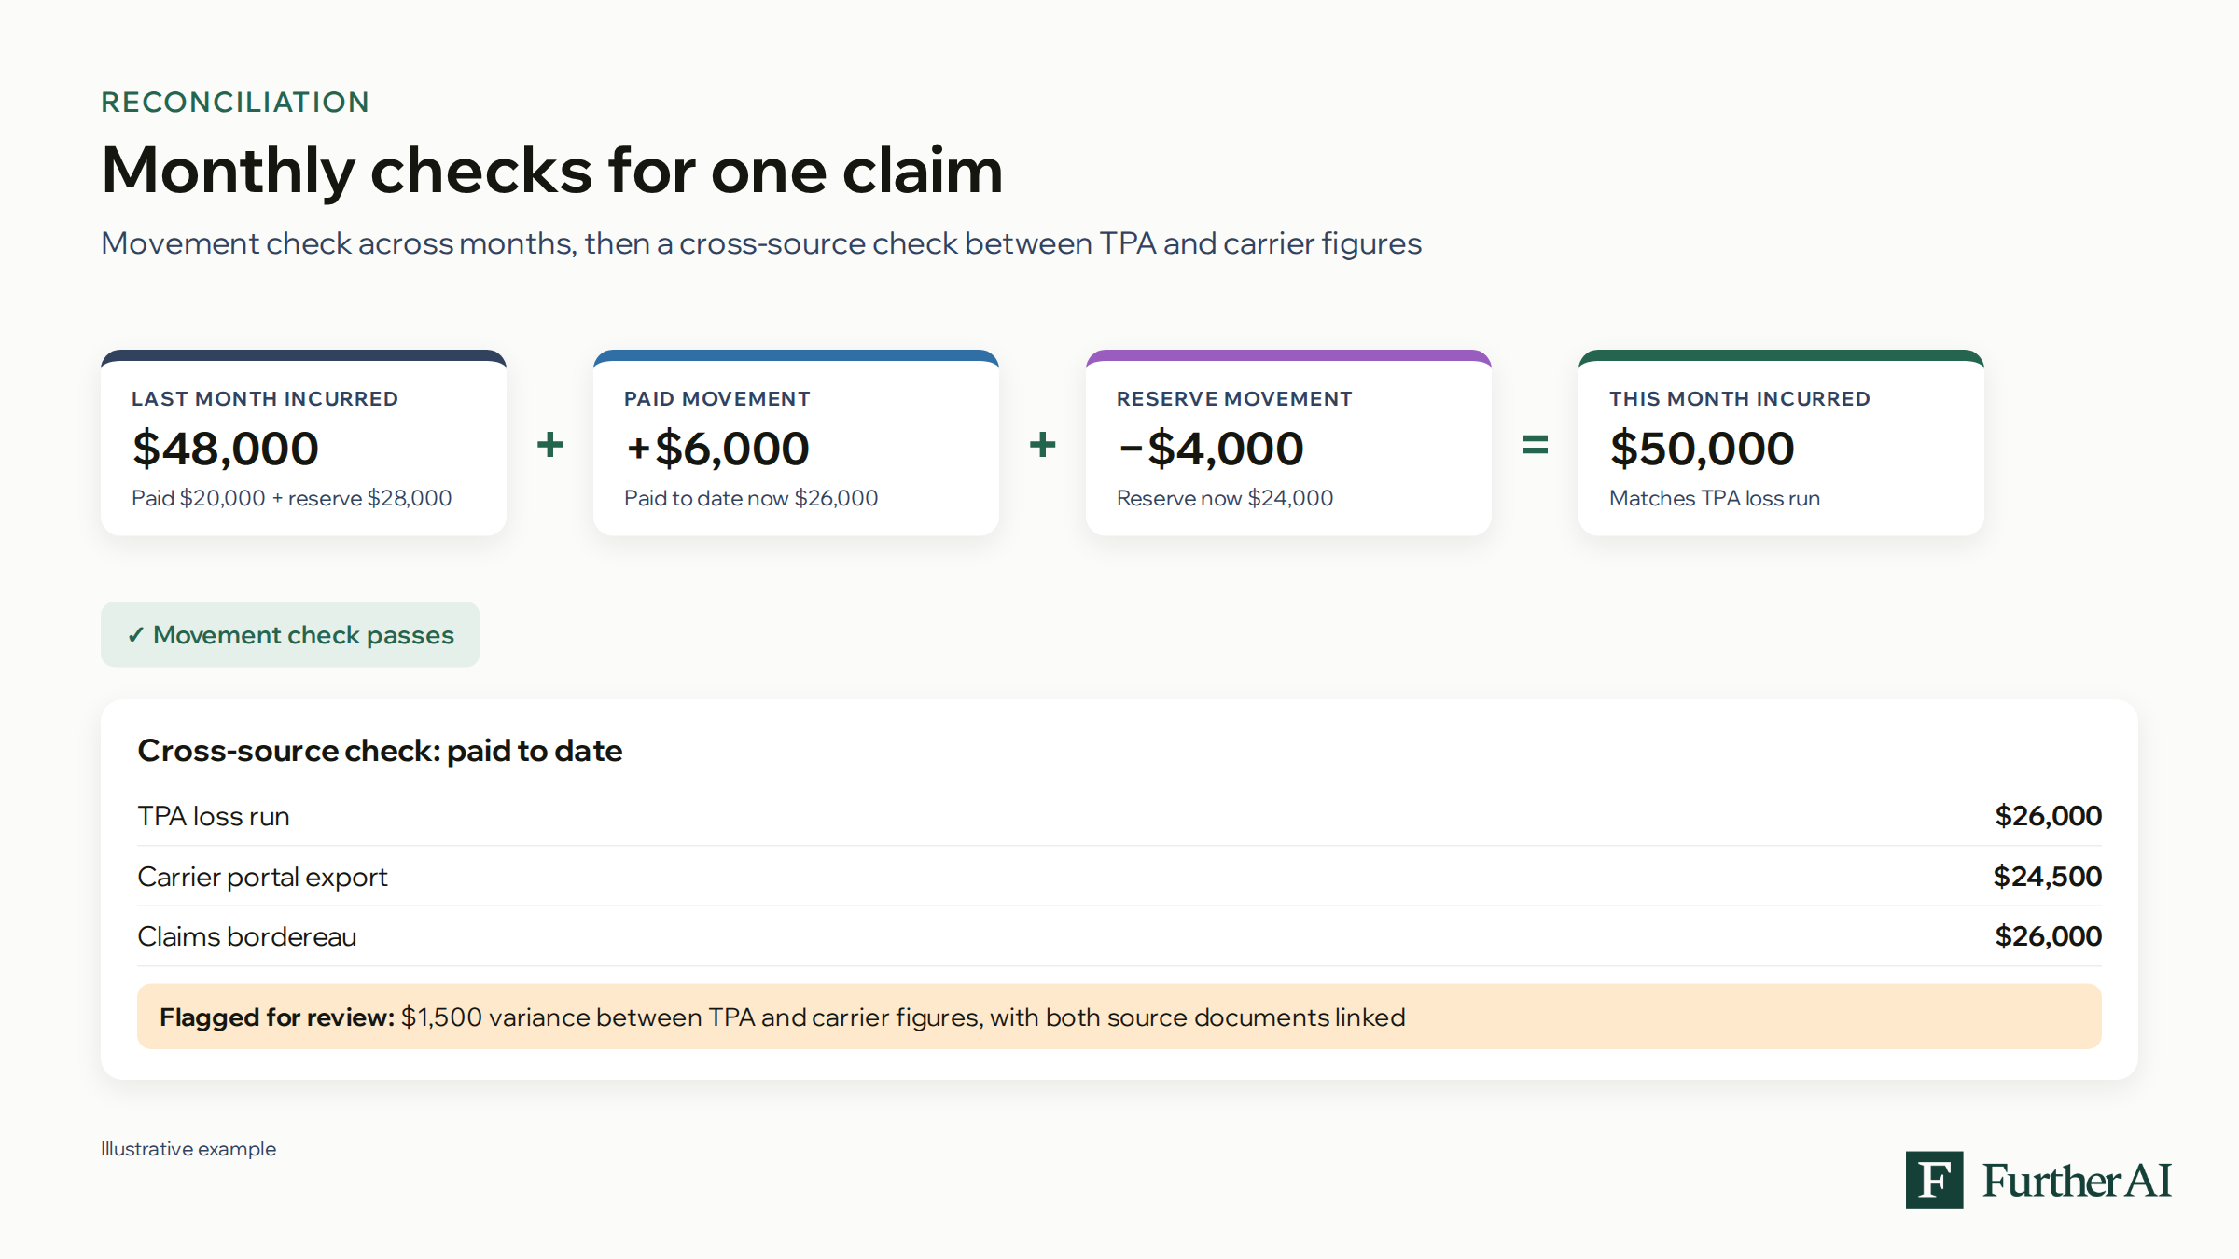This screenshot has height=1259, width=2239.
Task: Click the 'Illustrative example' footnote
Action: click(x=188, y=1149)
